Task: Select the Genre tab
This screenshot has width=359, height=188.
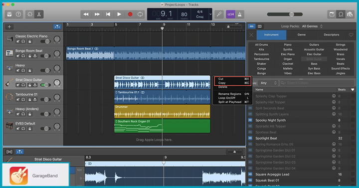Action: [302, 35]
